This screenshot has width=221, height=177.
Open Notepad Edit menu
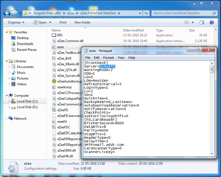point(97,58)
